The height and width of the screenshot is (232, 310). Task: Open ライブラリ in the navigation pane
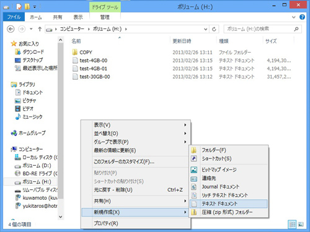click(27, 84)
